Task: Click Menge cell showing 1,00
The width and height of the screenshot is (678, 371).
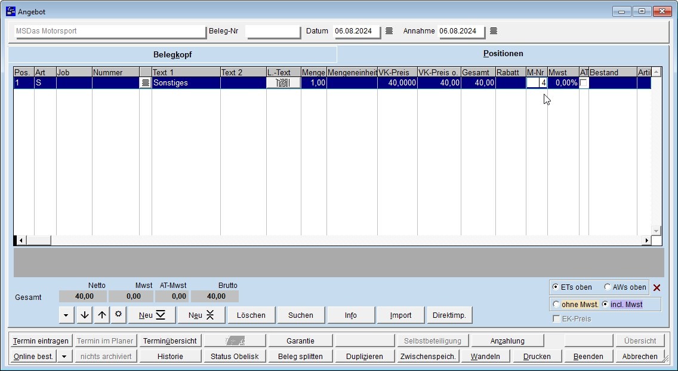Action: point(313,82)
